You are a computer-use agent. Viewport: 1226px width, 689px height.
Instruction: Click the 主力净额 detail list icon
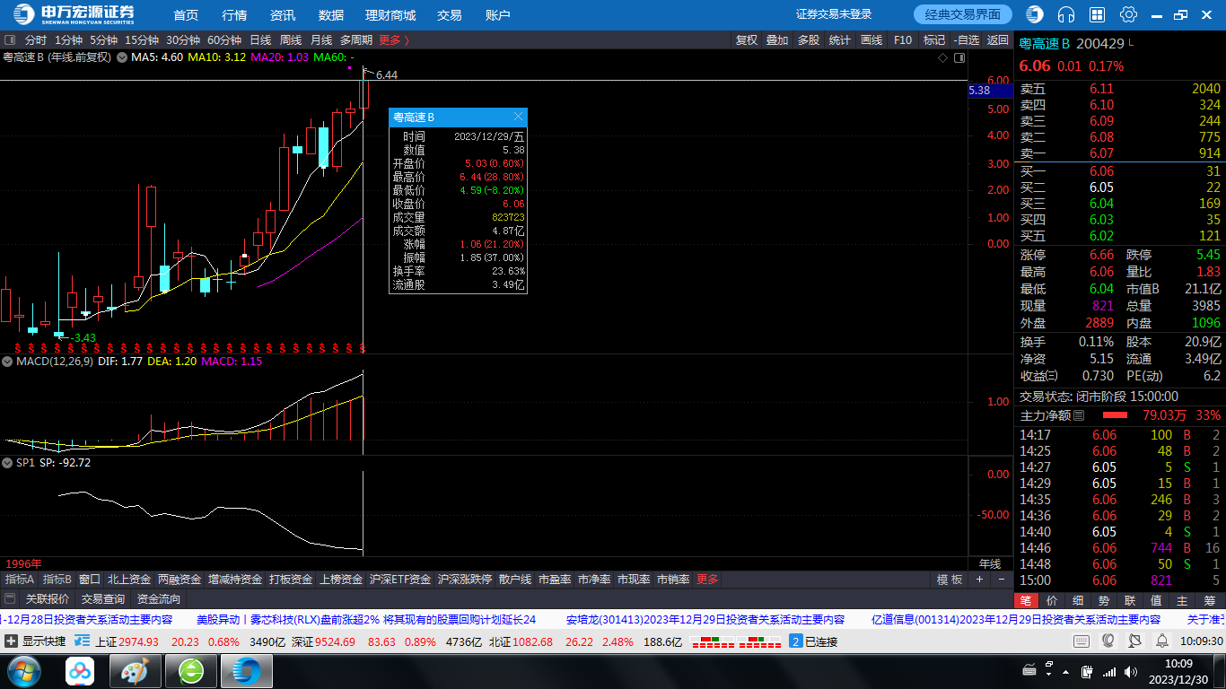(1079, 415)
